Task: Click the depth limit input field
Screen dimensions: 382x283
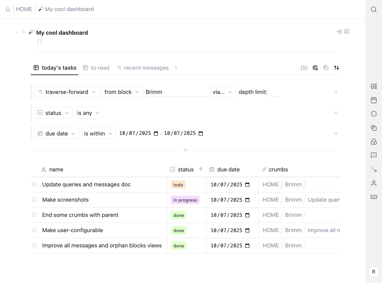Action: [274, 92]
